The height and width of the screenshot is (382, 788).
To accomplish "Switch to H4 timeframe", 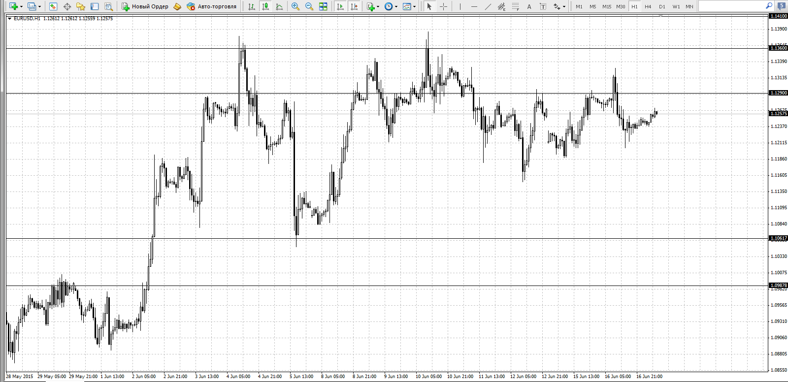I will pyautogui.click(x=648, y=6).
